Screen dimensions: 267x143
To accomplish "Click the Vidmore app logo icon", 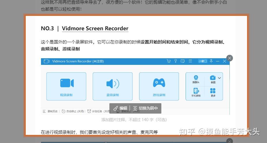I will coord(47,61).
